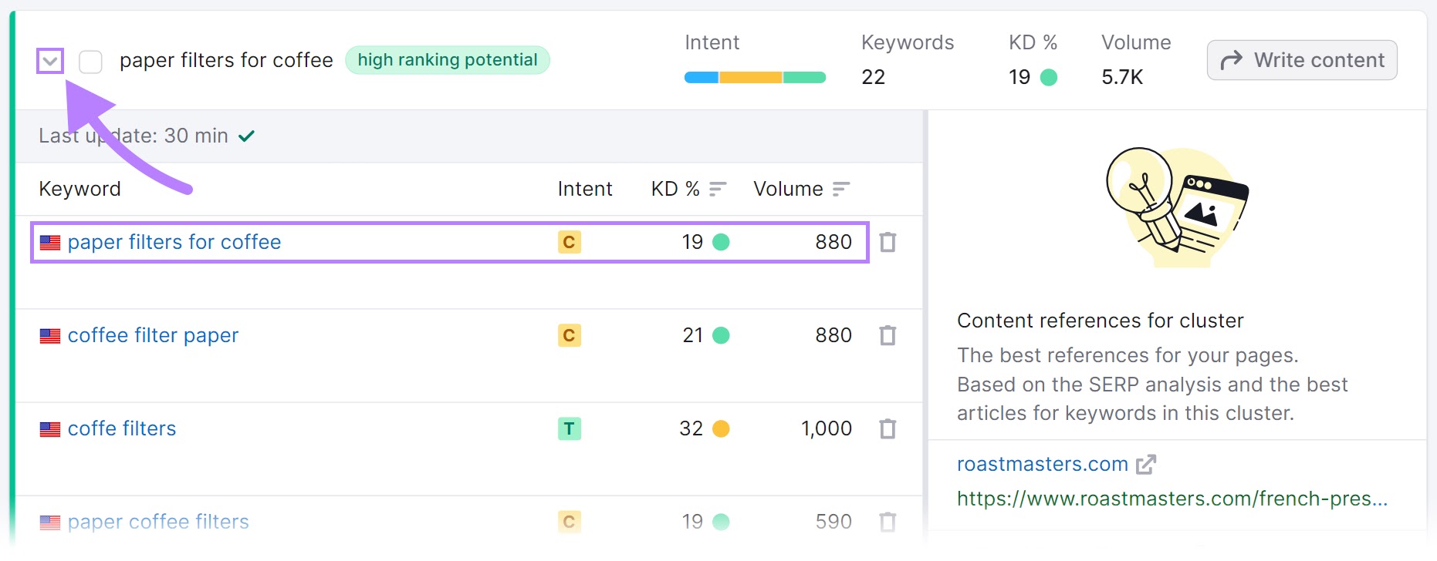The width and height of the screenshot is (1437, 561).
Task: Click Transactional intent badge for coffe filters
Action: pyautogui.click(x=570, y=428)
